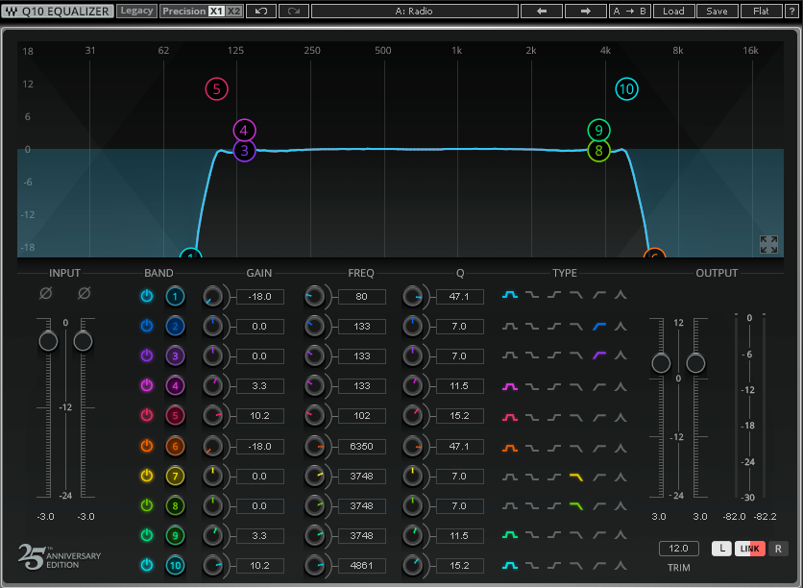The width and height of the screenshot is (803, 588).
Task: Select Precision X1 mode
Action: (x=216, y=11)
